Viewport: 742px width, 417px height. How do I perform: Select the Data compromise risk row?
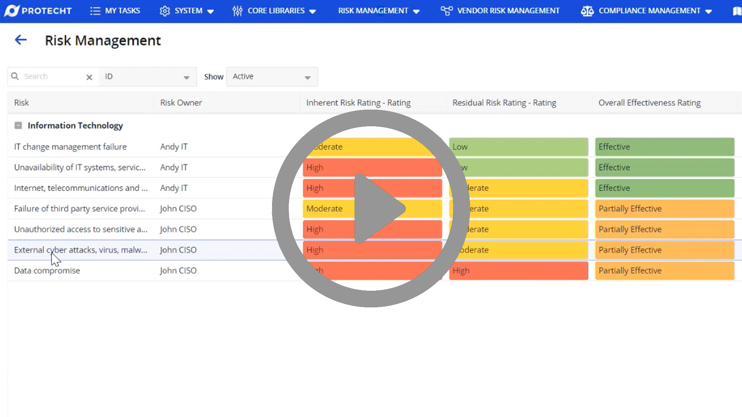[x=47, y=270]
